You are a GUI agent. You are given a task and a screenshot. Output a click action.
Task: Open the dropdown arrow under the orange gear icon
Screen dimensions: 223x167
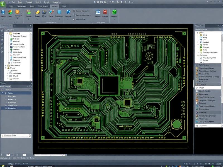click(x=18, y=19)
